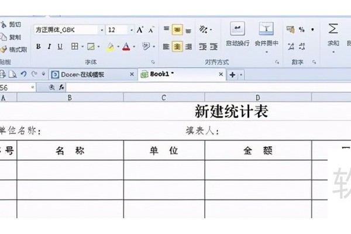Click the font size field showing 12

pyautogui.click(x=117, y=30)
